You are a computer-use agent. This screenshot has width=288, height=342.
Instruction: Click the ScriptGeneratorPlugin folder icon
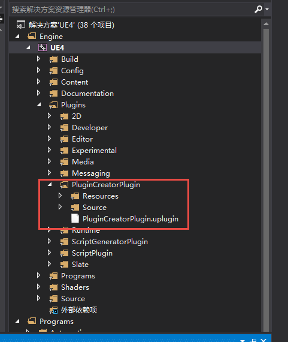64,241
